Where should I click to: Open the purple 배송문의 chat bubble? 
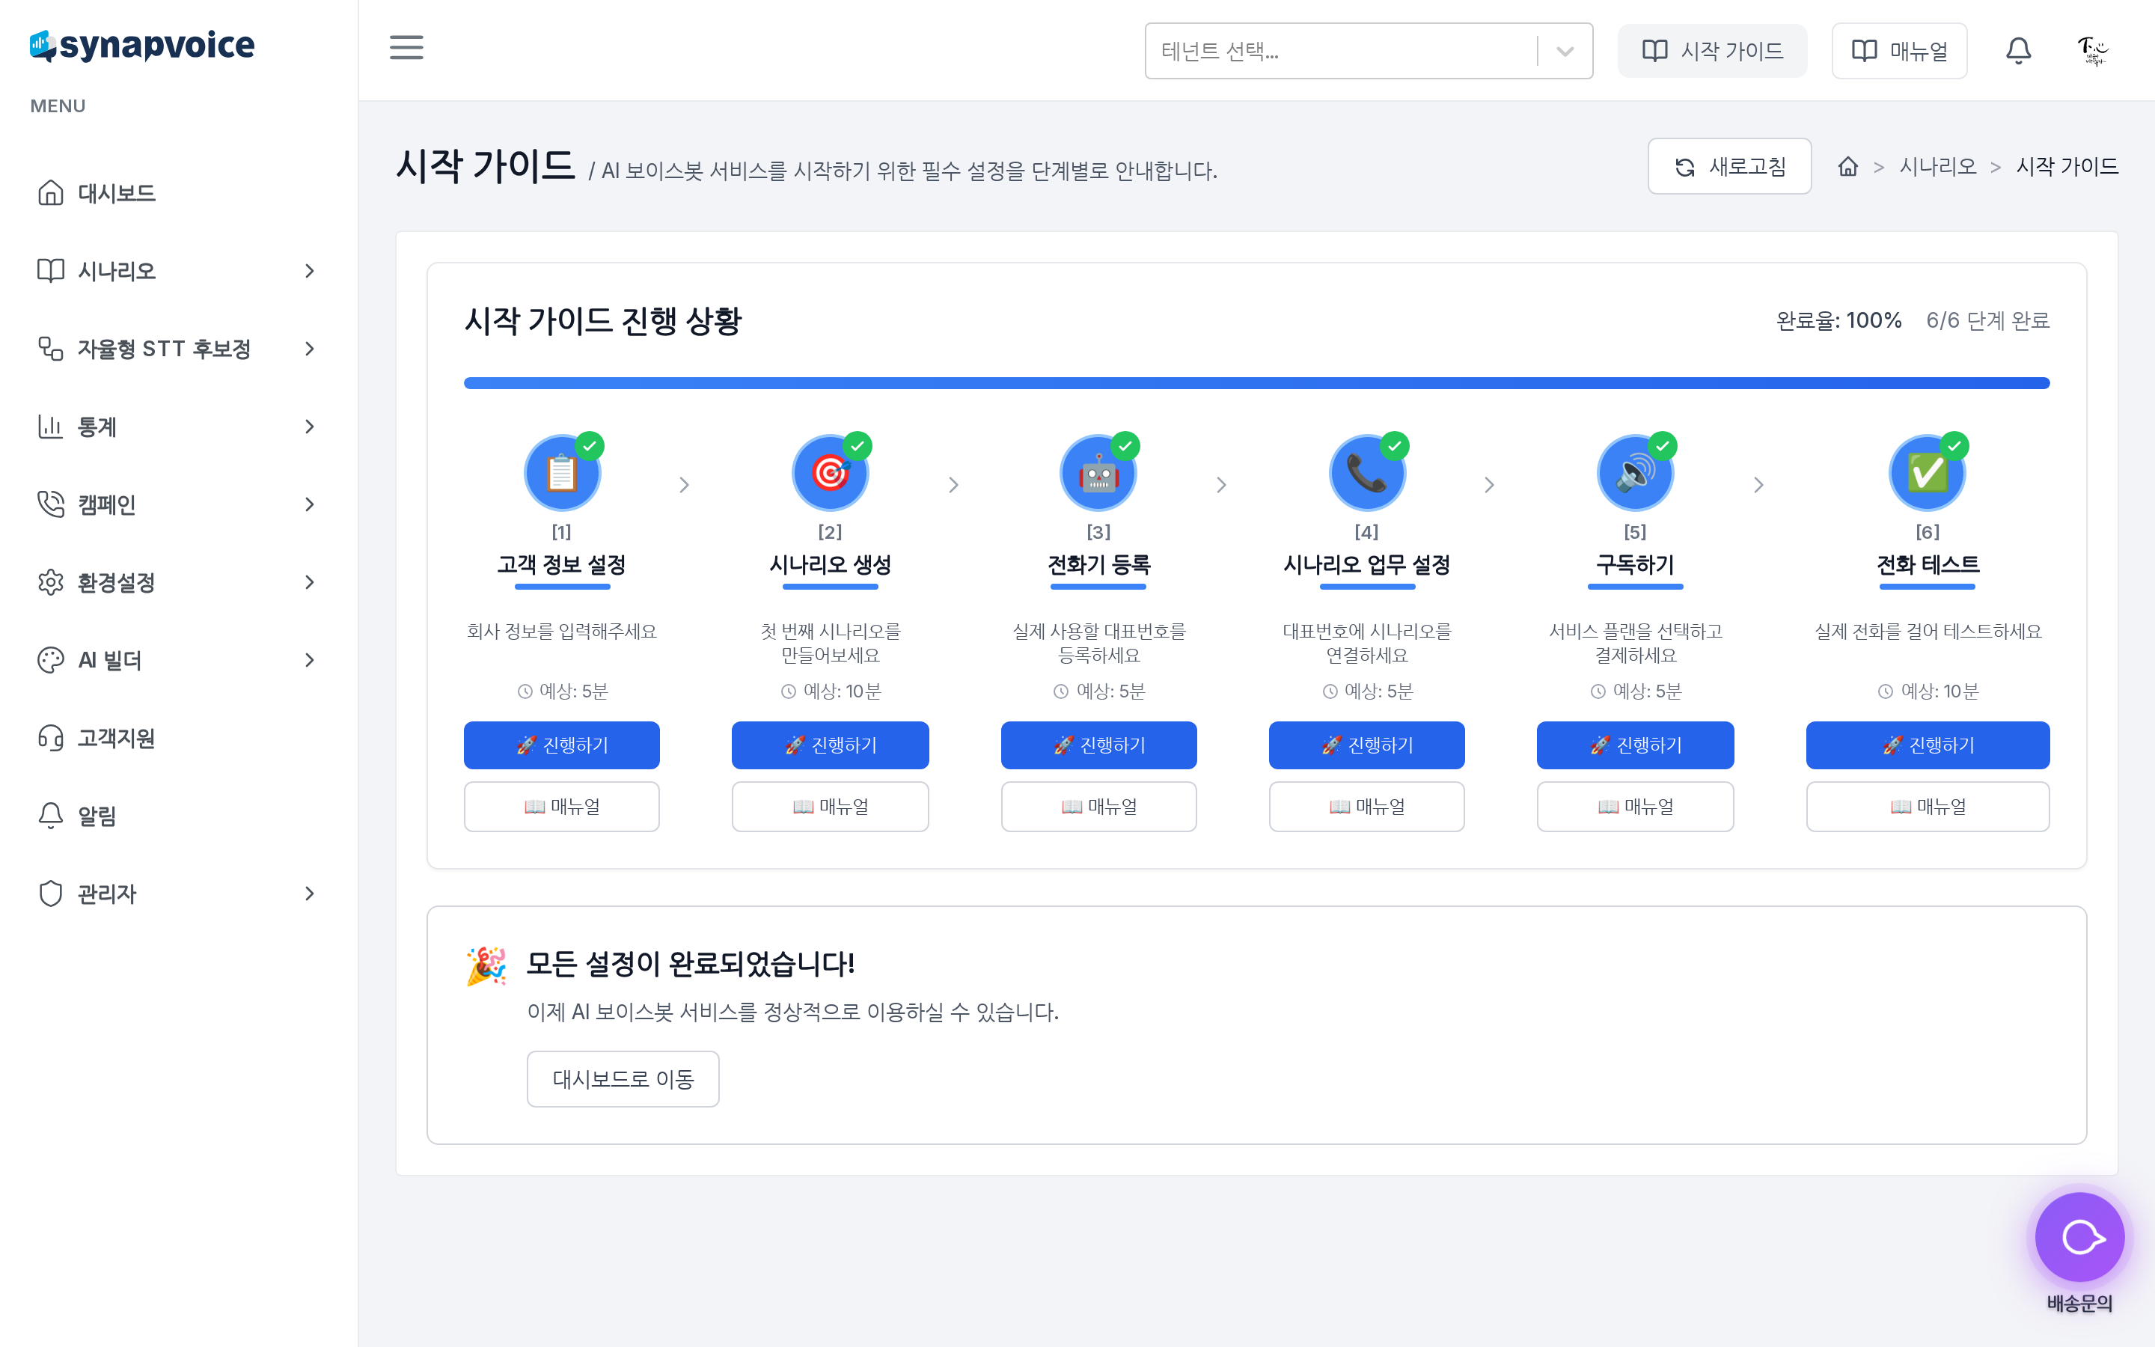2079,1236
